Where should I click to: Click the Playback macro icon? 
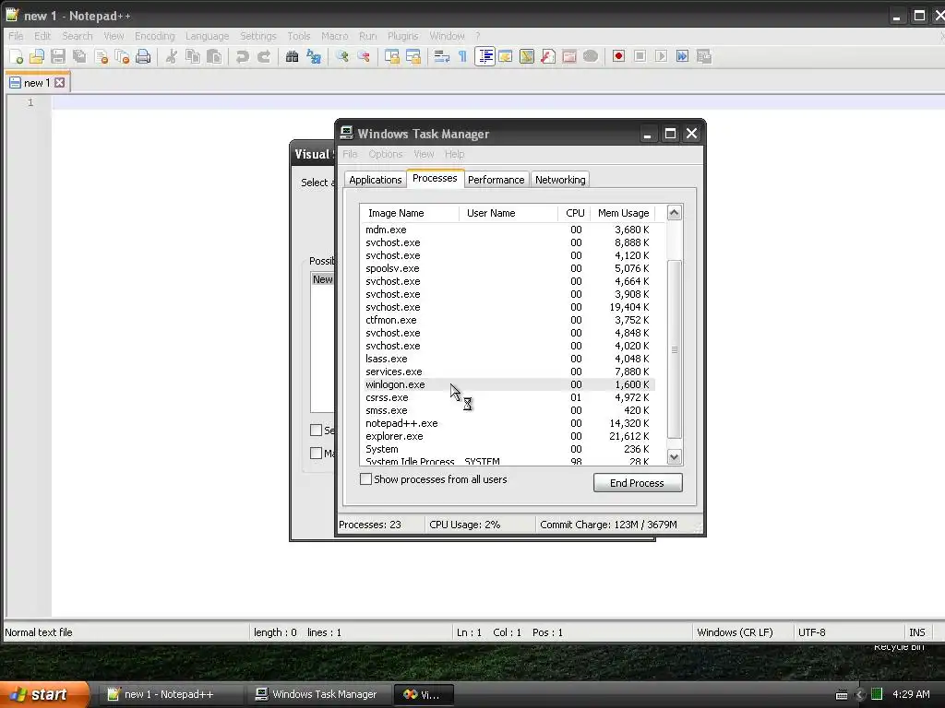661,56
